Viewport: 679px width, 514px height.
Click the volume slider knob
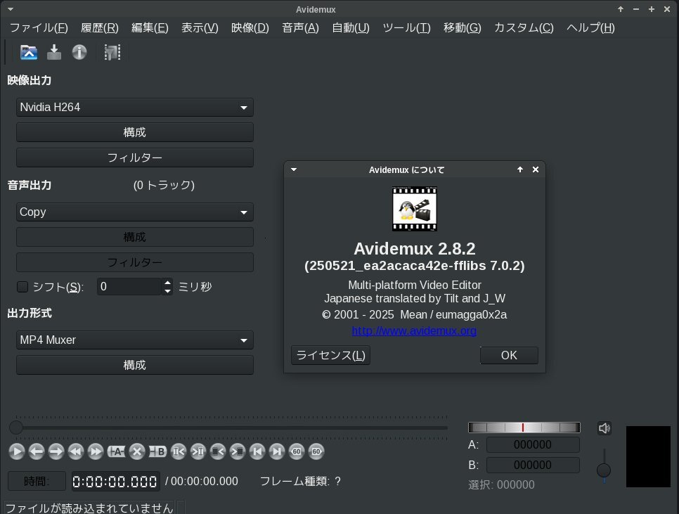[x=604, y=470]
